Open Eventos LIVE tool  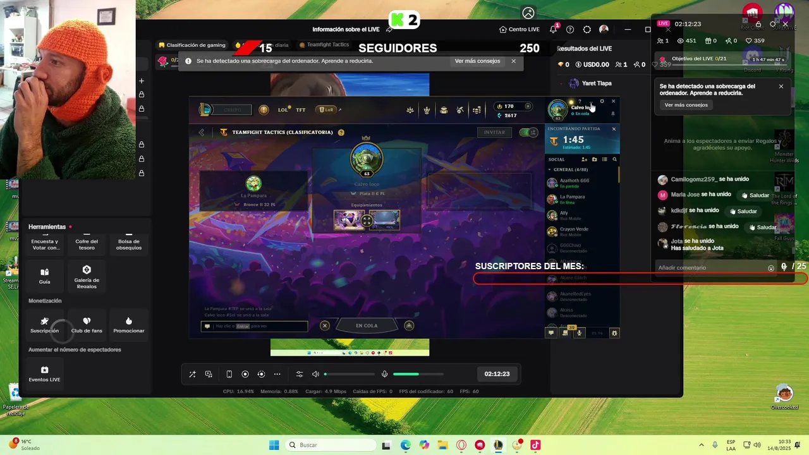[x=44, y=374]
